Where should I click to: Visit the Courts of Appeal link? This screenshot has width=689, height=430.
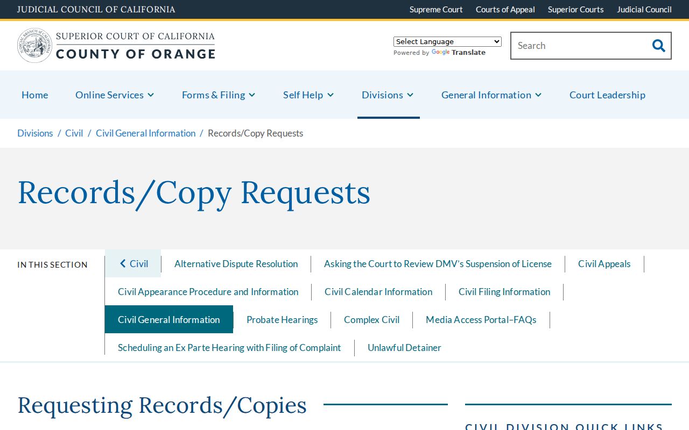(505, 10)
